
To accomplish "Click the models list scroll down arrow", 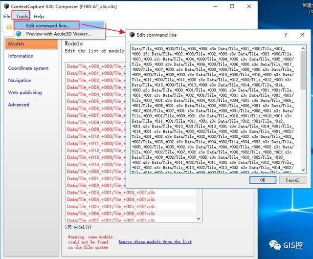I will (x=199, y=218).
